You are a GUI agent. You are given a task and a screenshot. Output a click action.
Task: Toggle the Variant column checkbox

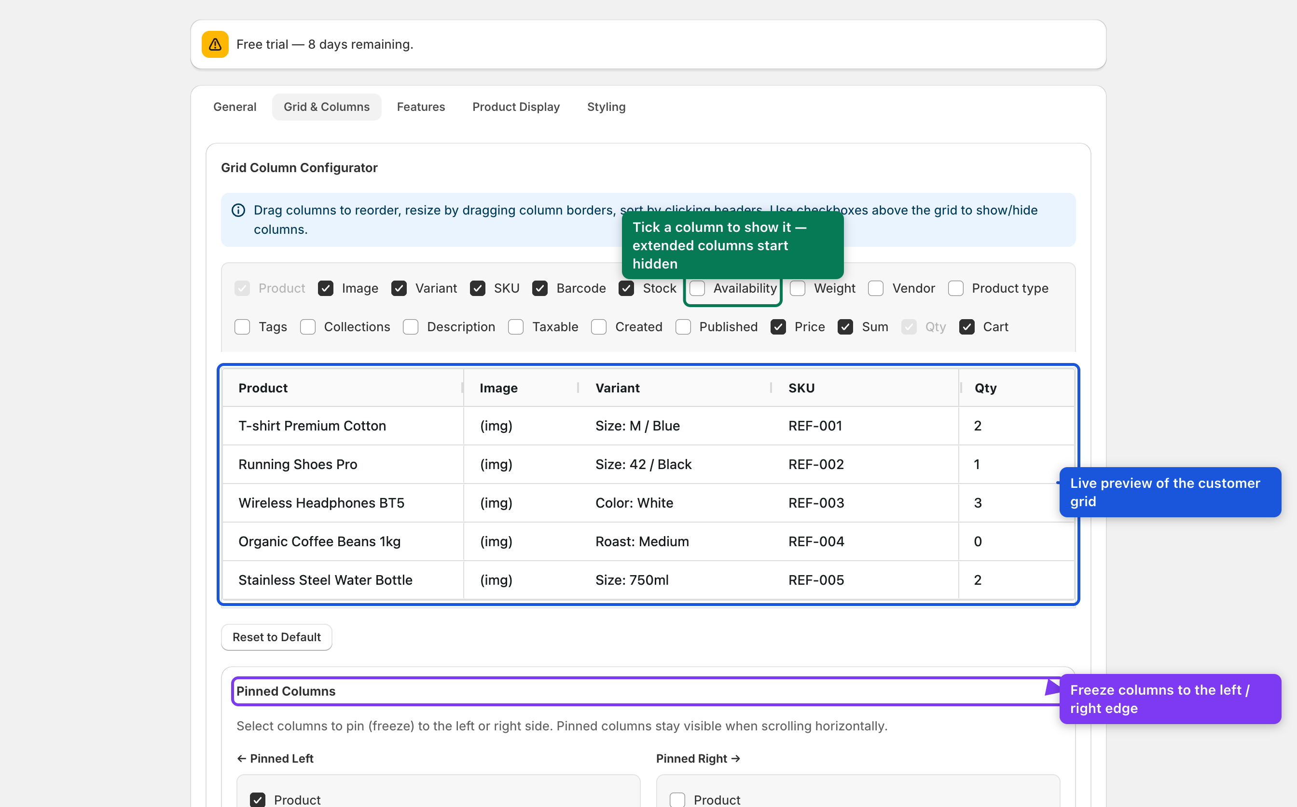click(x=399, y=288)
